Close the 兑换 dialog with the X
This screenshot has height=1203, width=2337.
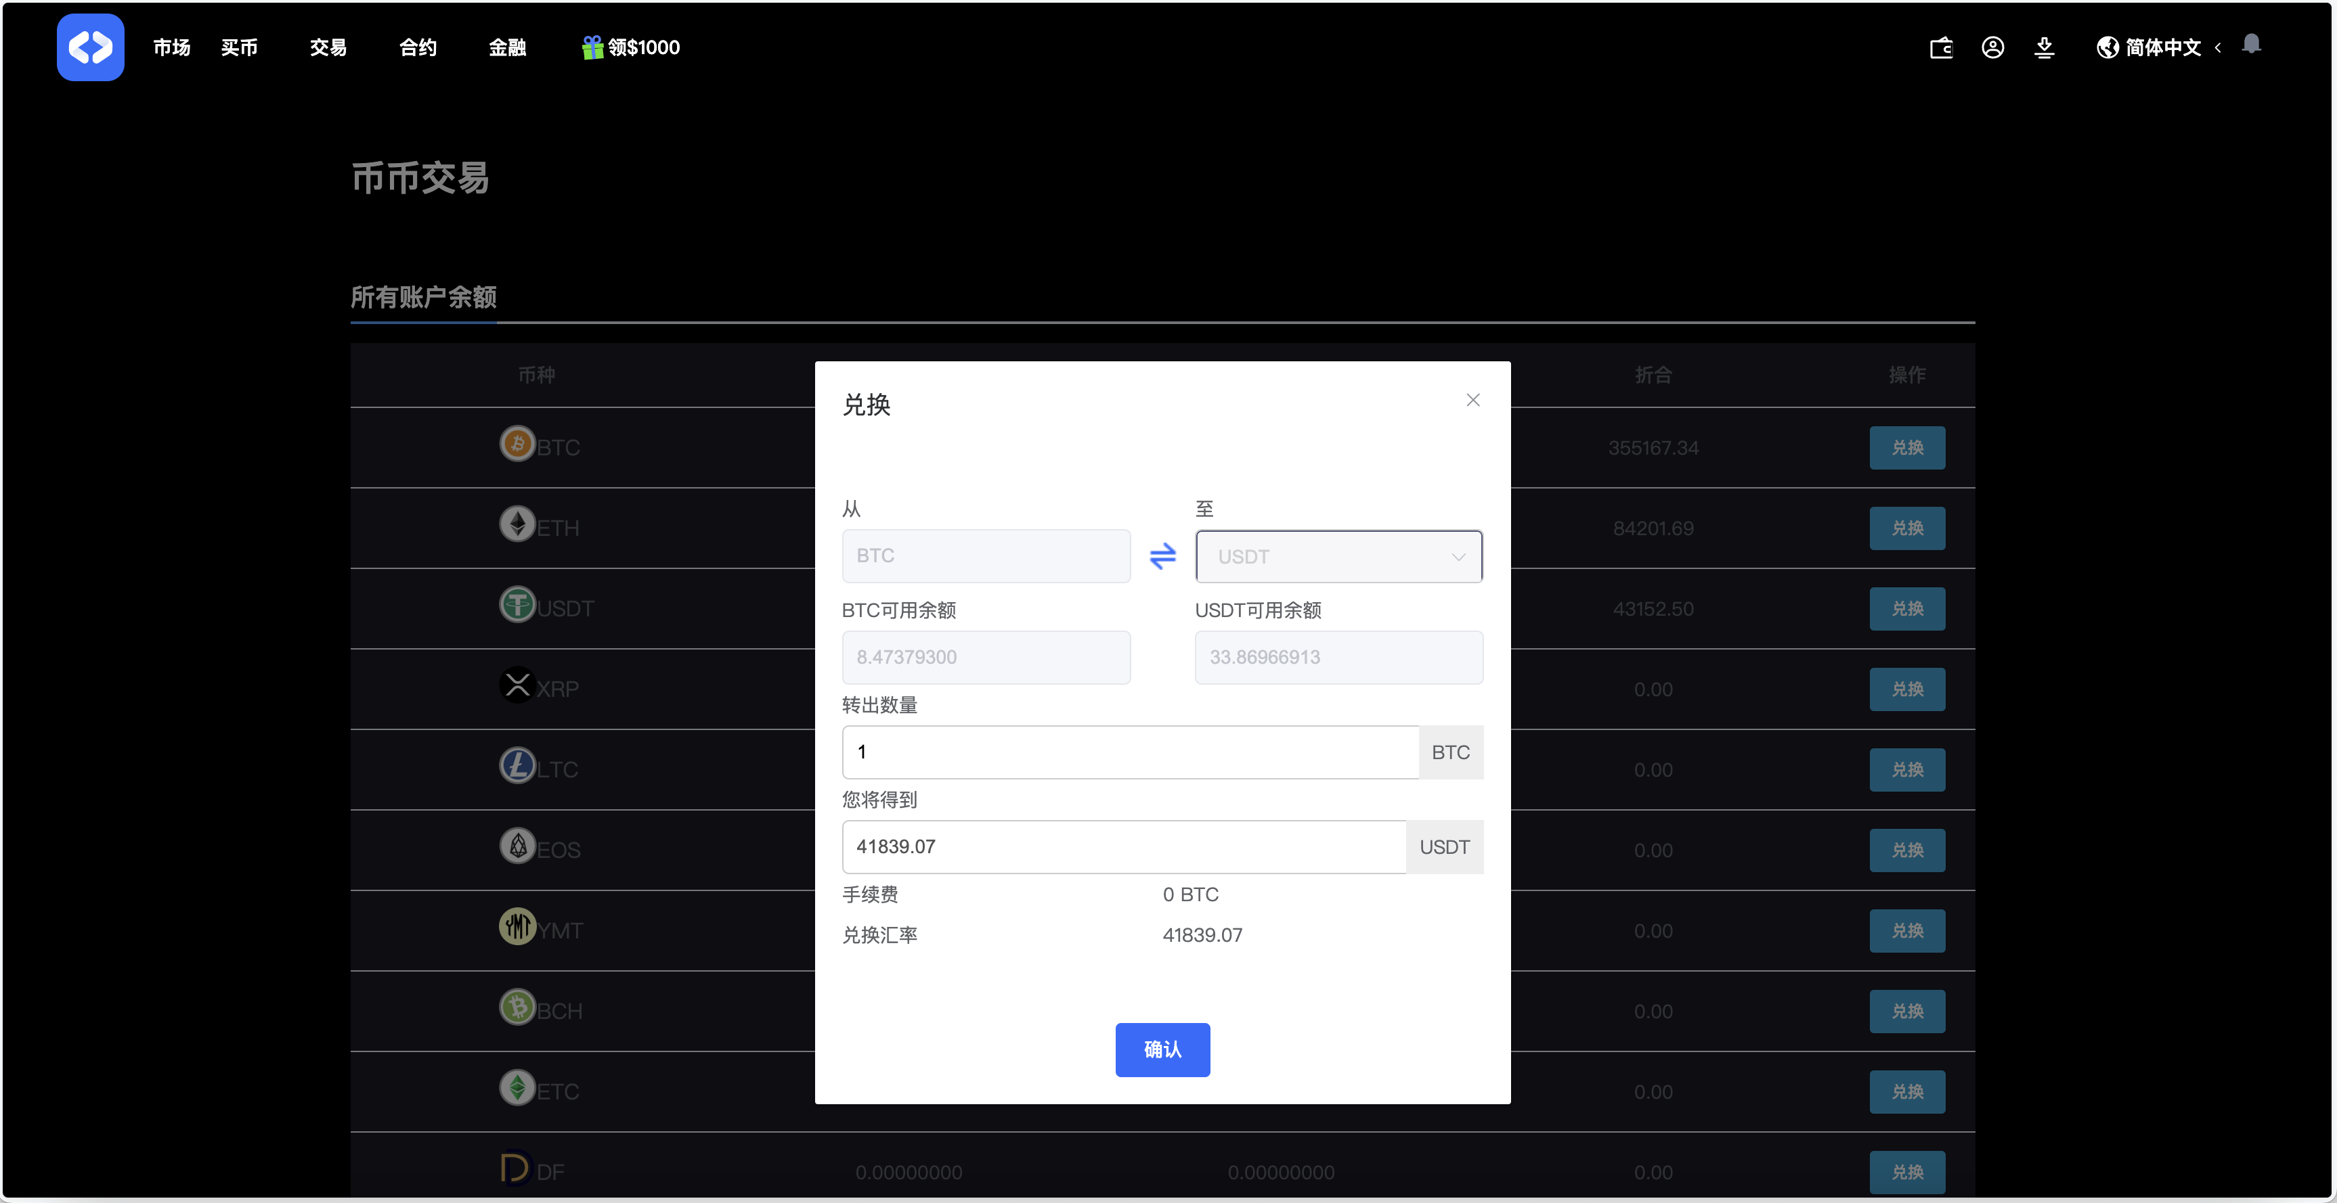pyautogui.click(x=1472, y=399)
